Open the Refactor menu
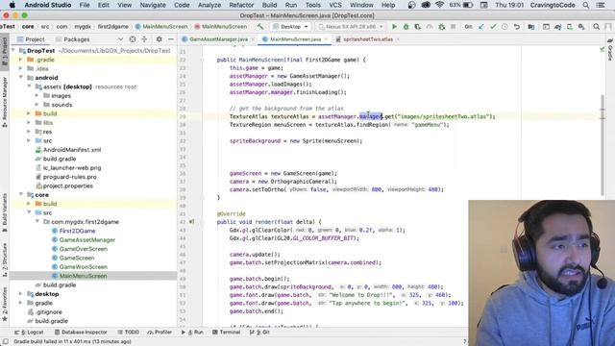615x346 pixels. pyautogui.click(x=241, y=5)
